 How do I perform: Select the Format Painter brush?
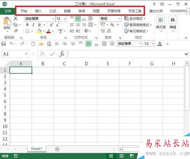[16, 31]
